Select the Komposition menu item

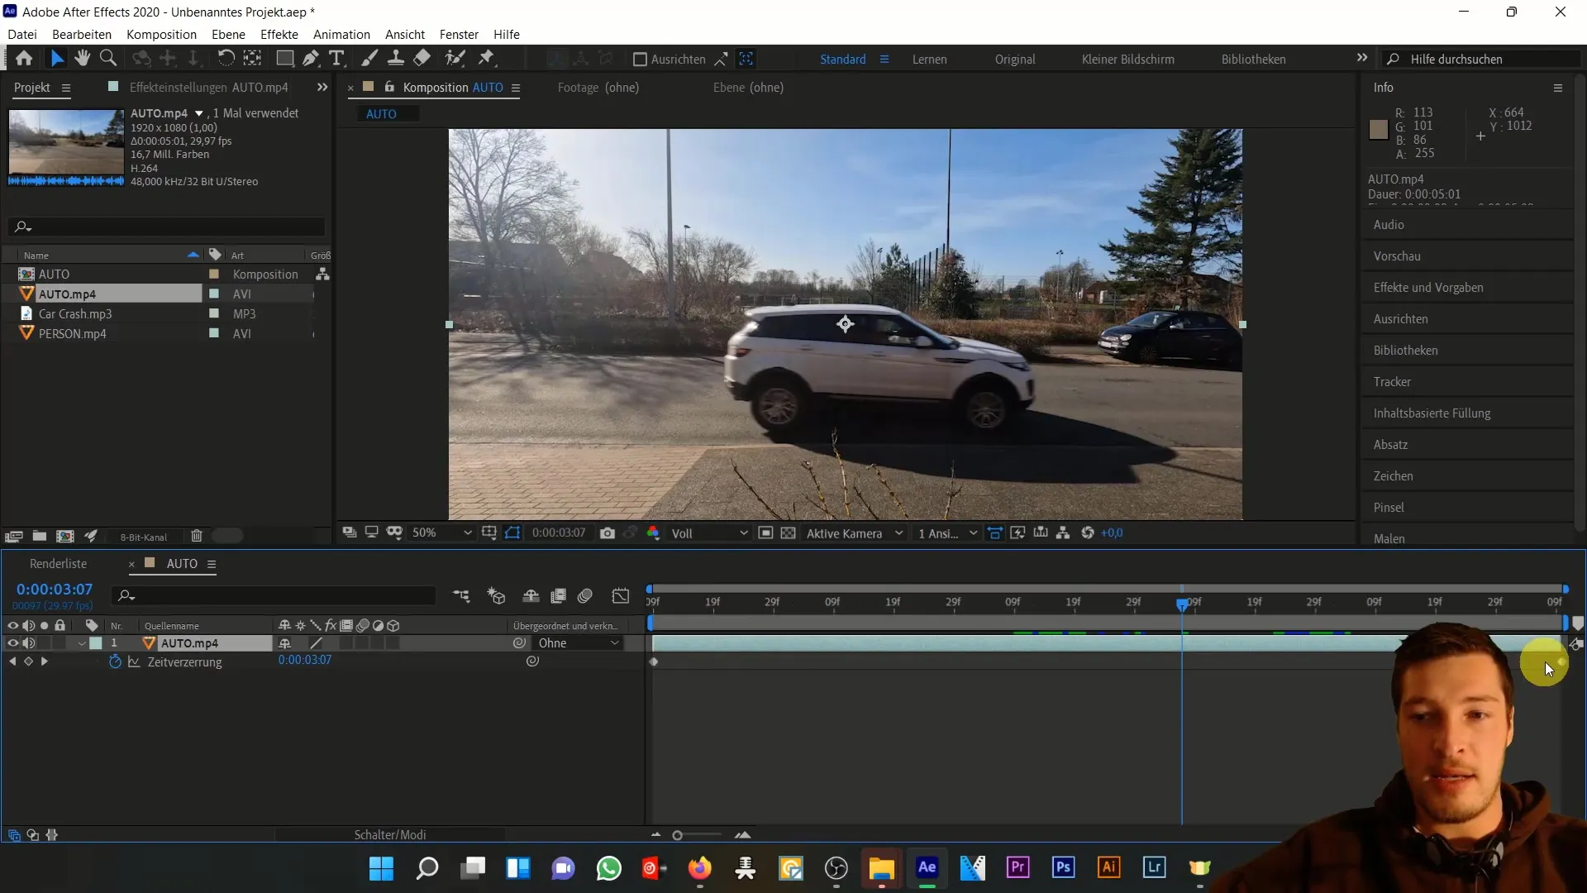[161, 34]
